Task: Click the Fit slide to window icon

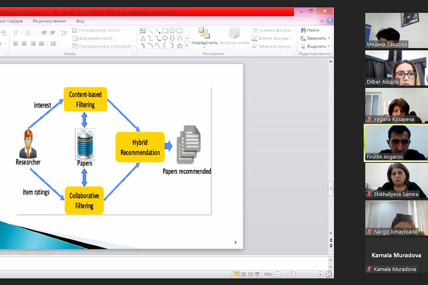Action: point(329,274)
